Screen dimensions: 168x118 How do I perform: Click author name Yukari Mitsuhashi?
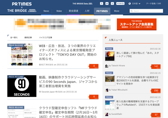point(119,90)
